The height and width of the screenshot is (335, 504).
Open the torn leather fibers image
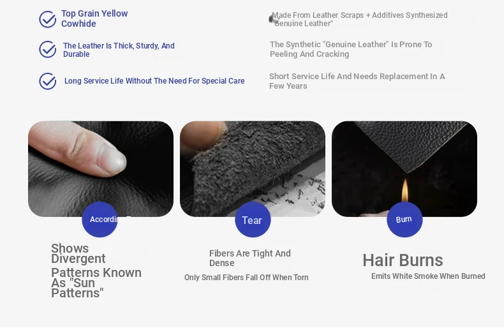tap(253, 169)
